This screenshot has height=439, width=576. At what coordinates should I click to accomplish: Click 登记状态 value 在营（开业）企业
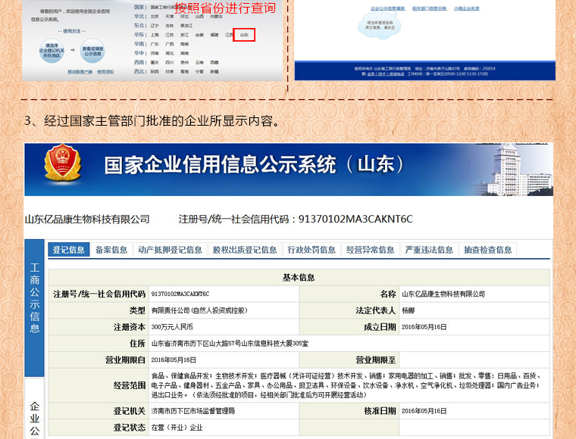[177, 427]
